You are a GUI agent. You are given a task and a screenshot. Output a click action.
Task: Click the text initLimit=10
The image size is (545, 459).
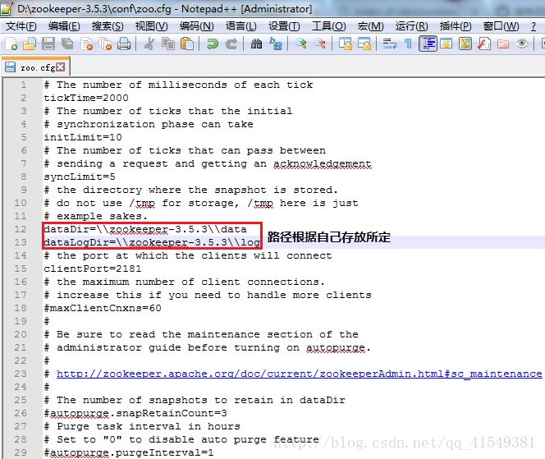(x=83, y=137)
